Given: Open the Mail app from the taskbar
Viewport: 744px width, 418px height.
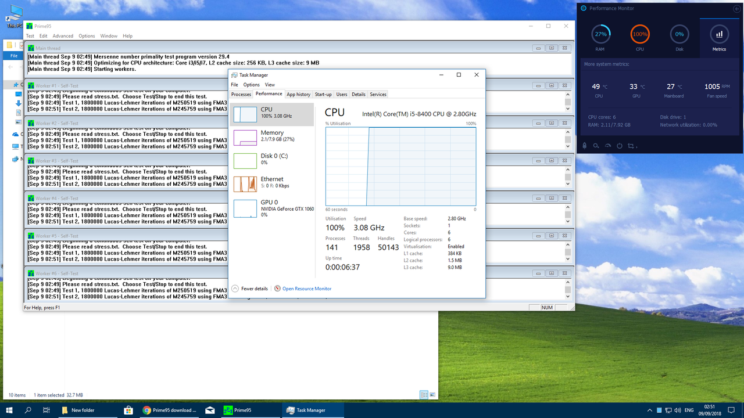Looking at the screenshot, I should [x=209, y=410].
